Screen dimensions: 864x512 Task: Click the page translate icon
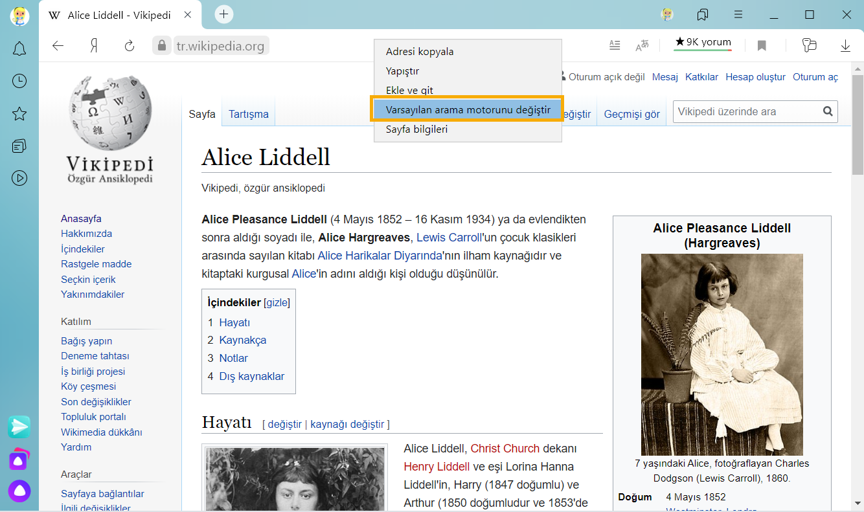[642, 45]
